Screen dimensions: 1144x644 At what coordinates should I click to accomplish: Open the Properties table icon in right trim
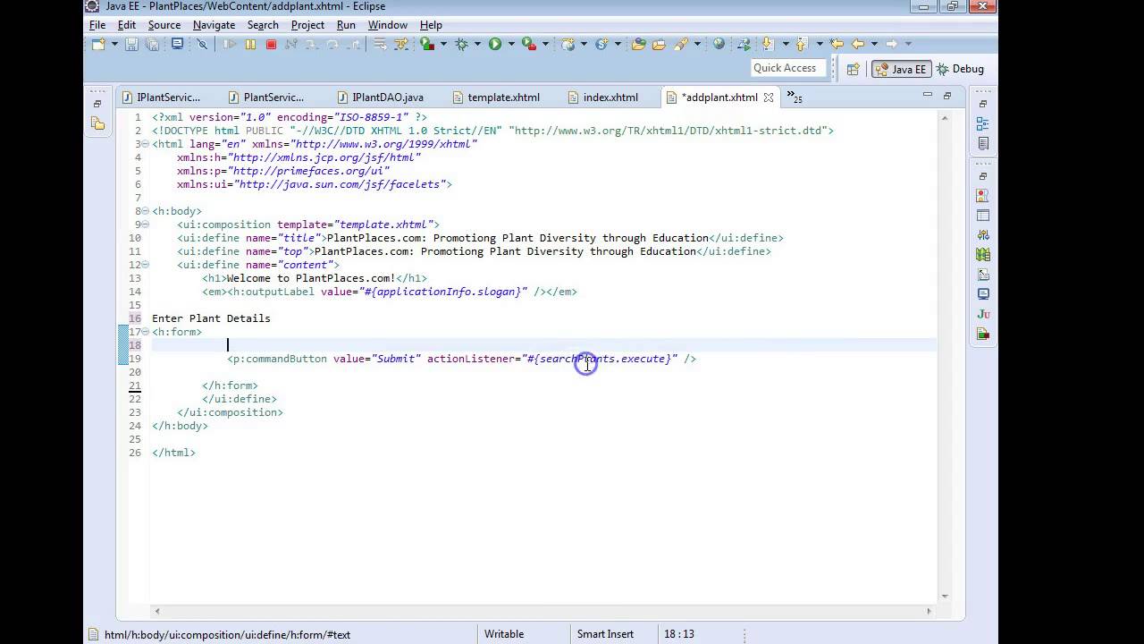pos(983,216)
